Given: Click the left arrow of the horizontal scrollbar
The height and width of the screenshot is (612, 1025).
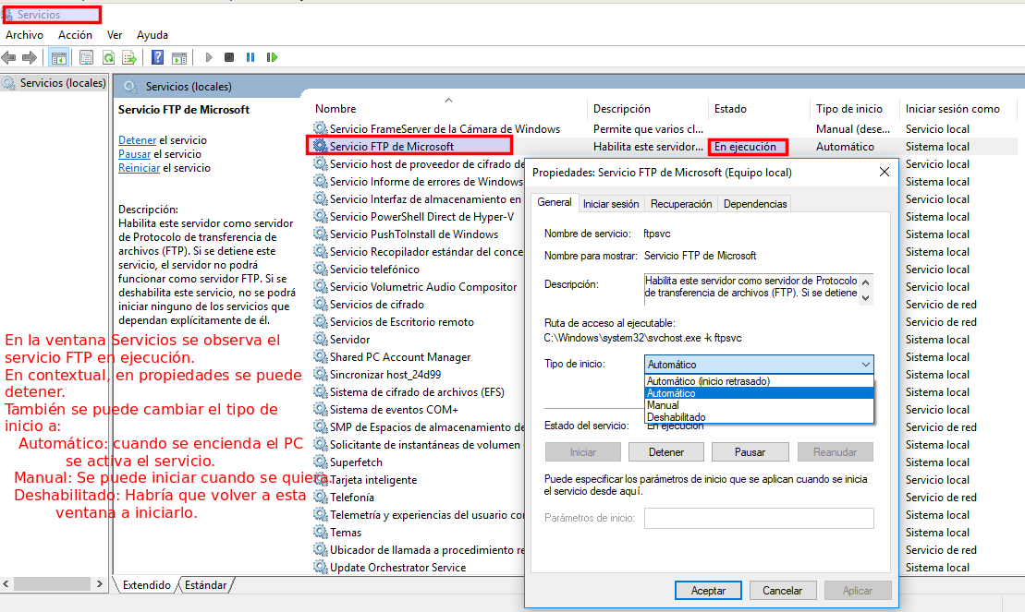Looking at the screenshot, I should pyautogui.click(x=6, y=583).
